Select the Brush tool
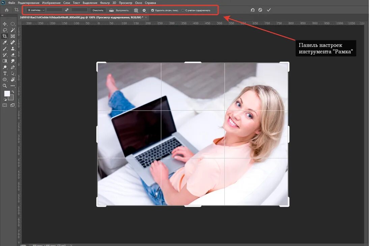The image size is (371, 246). click(x=5, y=49)
